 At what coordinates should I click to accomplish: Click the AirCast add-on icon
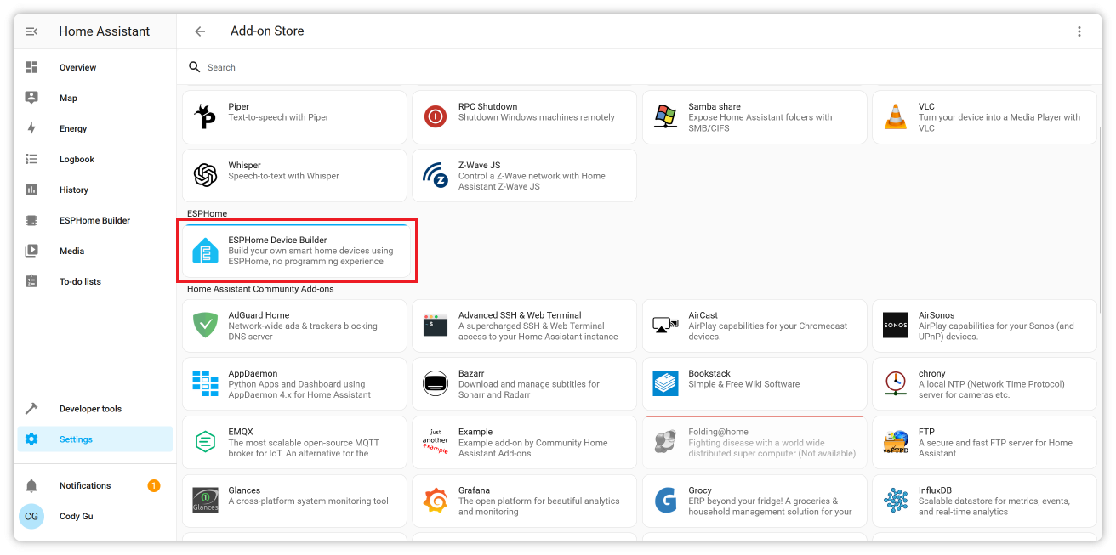tap(665, 326)
